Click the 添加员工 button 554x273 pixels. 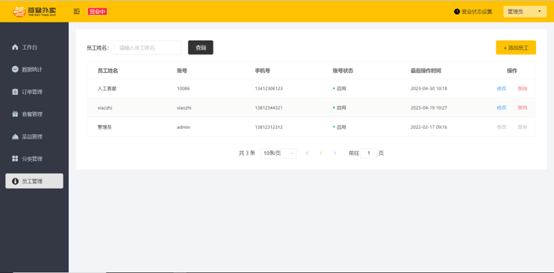(x=516, y=47)
